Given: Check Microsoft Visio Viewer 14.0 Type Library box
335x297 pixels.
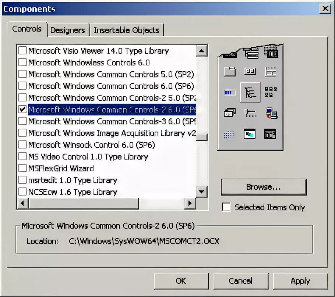Looking at the screenshot, I should click(22, 51).
